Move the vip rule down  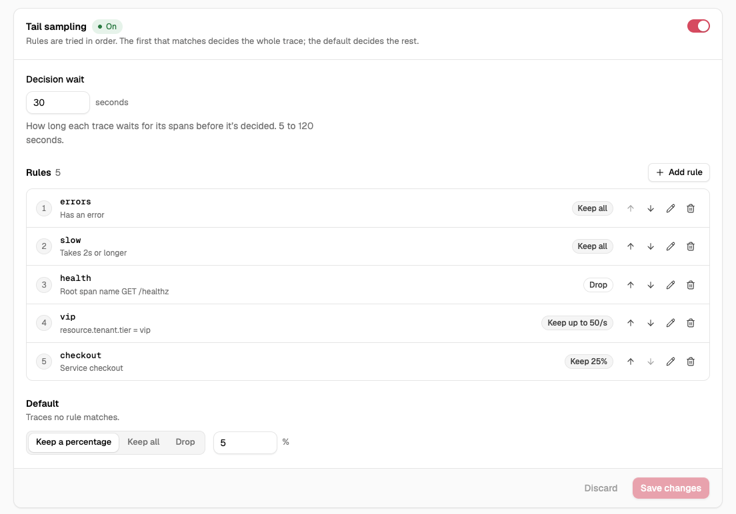pos(651,323)
